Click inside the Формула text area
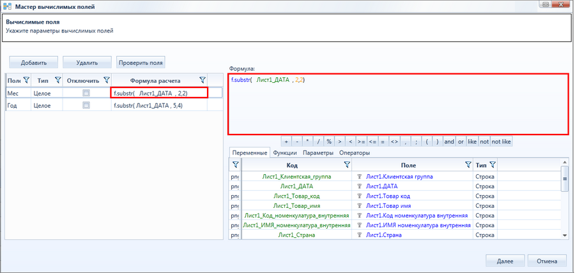The height and width of the screenshot is (273, 575). [x=399, y=105]
